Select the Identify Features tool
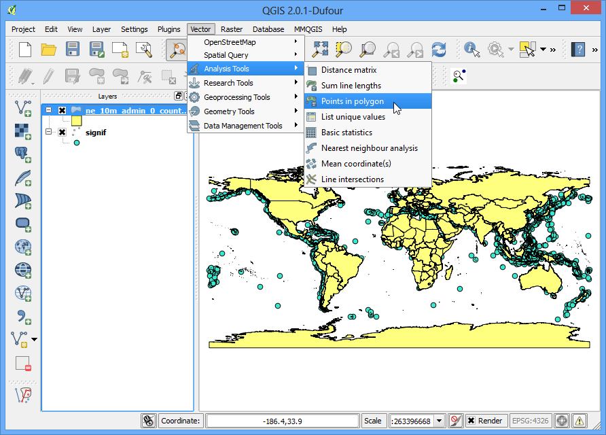 coord(471,50)
